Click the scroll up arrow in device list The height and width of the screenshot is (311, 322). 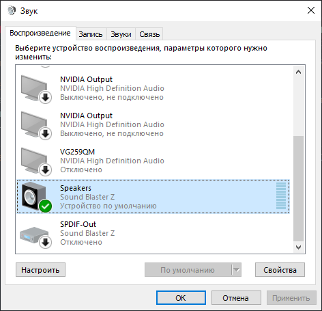298,72
